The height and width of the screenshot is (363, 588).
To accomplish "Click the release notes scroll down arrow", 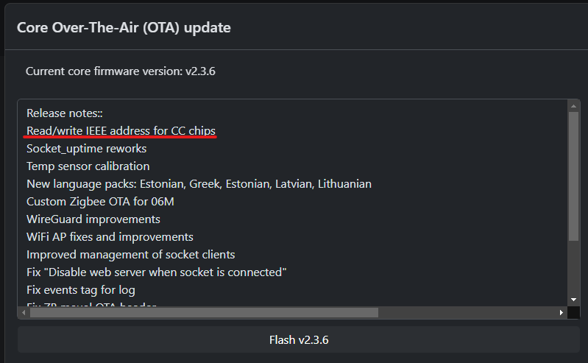I will tap(574, 300).
